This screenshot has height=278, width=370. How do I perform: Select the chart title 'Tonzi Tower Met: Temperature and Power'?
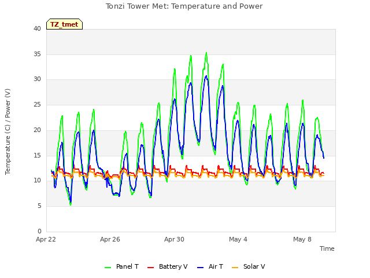click(184, 6)
